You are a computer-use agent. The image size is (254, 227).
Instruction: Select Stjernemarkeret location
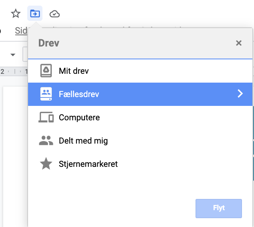[140, 164]
